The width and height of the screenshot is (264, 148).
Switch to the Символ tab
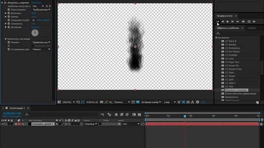coord(252,28)
